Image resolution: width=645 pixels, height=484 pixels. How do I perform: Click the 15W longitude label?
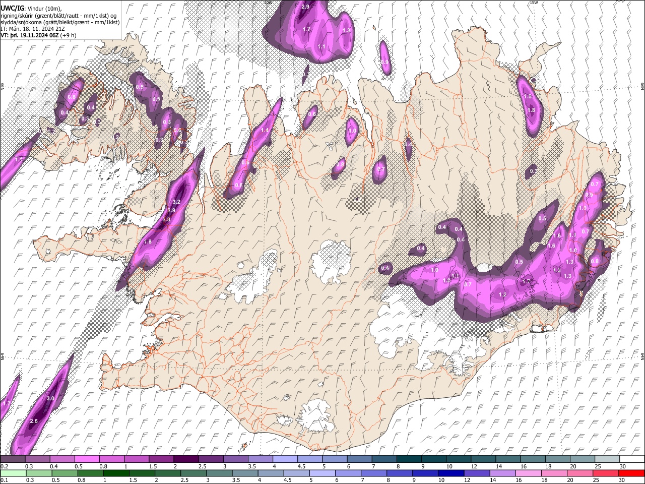point(534,3)
